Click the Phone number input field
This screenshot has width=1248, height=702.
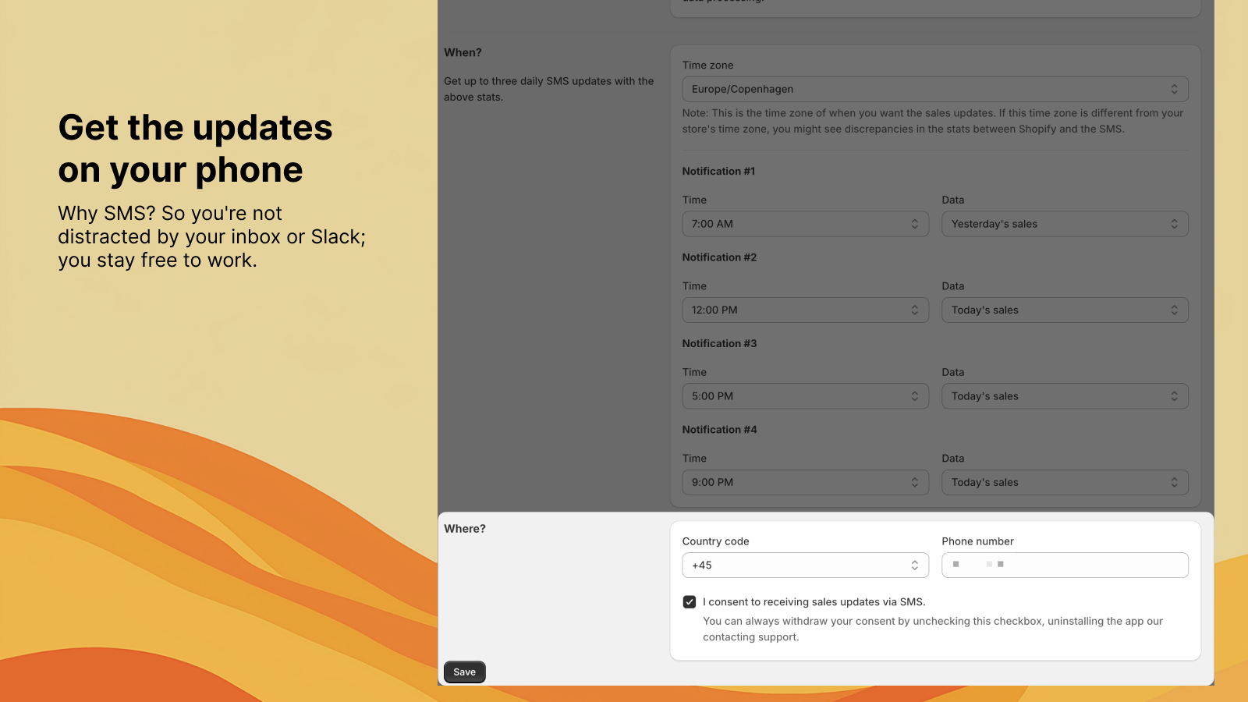[1065, 565]
